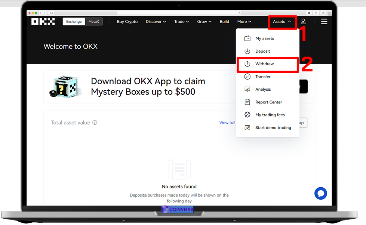Open the Grow dropdown menu
Screen dimensions: 366x225
[x=204, y=22]
